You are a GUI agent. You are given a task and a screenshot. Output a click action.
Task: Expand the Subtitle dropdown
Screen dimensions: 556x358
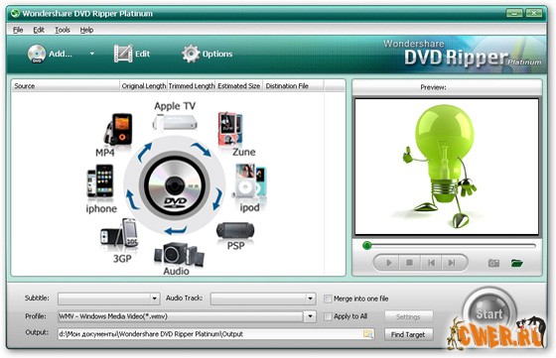coord(154,298)
